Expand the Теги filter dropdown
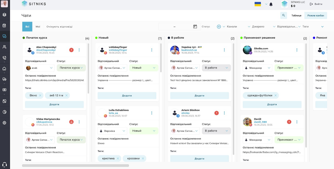The width and height of the screenshot is (334, 169). [x=323, y=27]
